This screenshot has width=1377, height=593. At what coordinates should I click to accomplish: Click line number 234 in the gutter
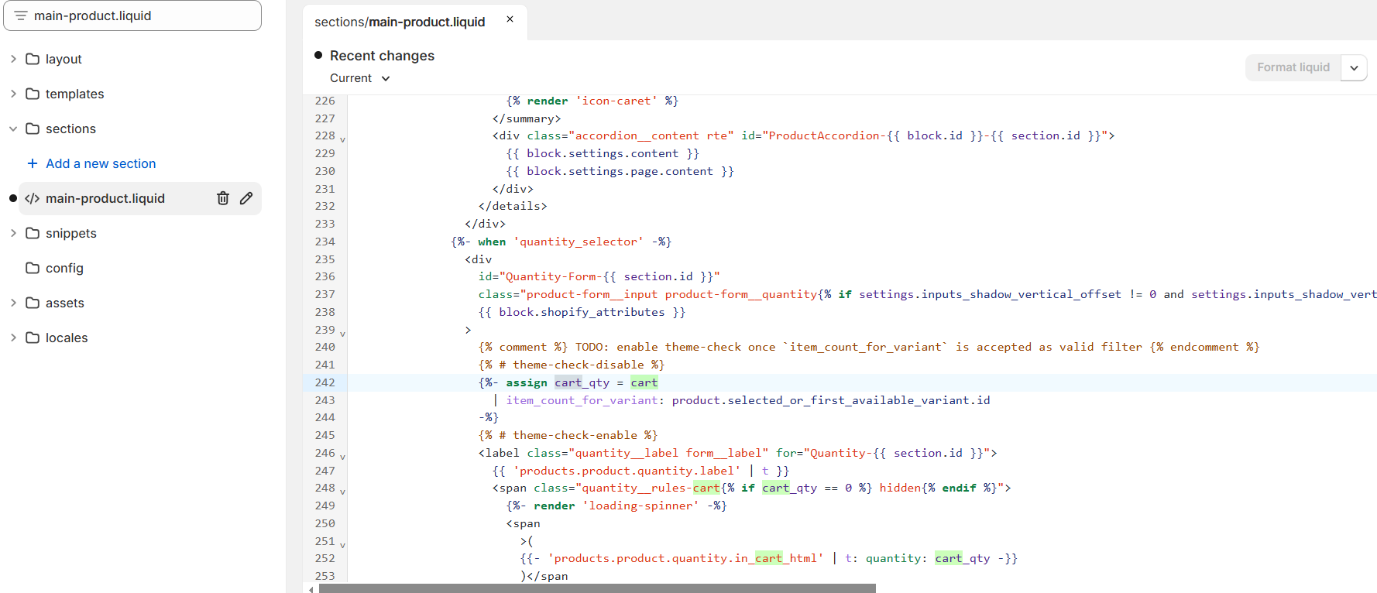[x=325, y=242]
